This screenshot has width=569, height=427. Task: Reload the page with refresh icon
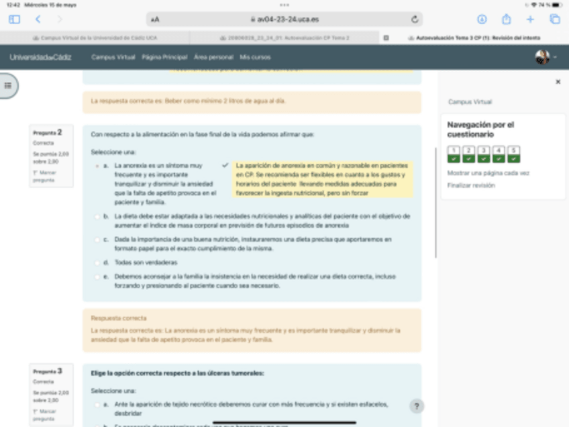(415, 19)
